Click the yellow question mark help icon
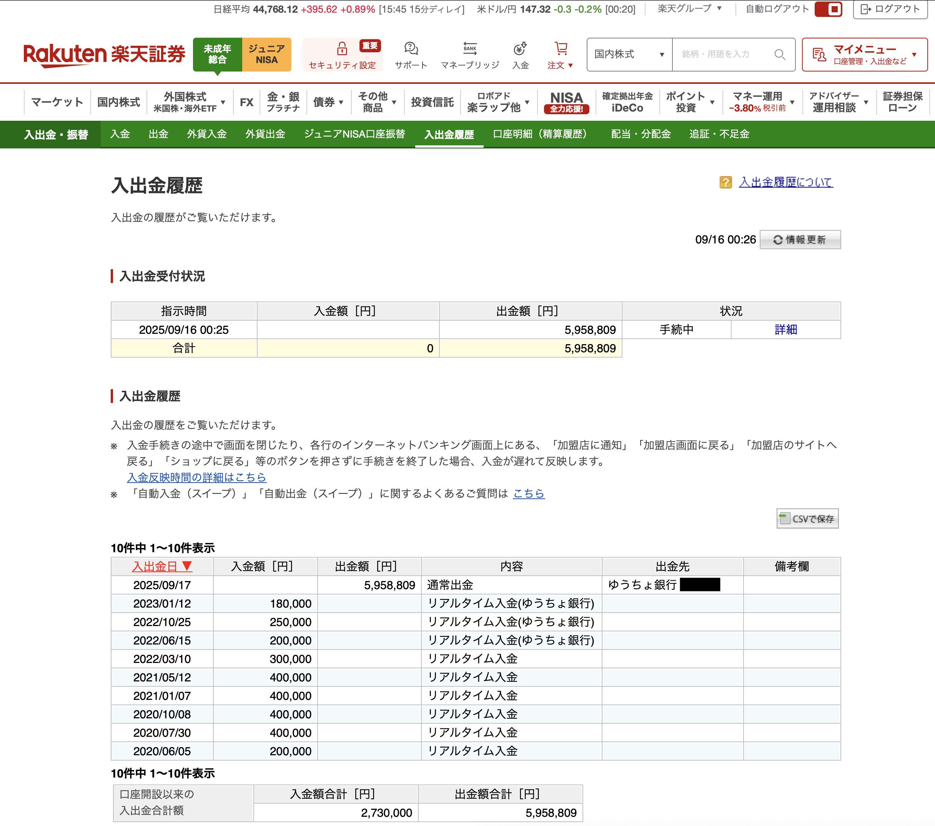The image size is (935, 826). 725,182
